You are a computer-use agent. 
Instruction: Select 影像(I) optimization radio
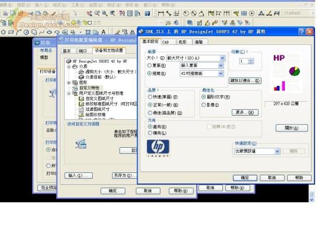point(204,105)
